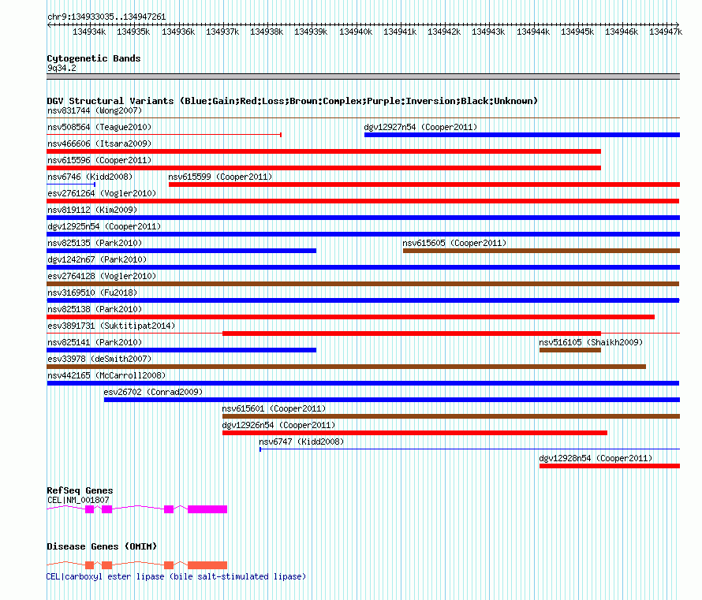Open the nsv615596 (Cooper2011) variant label
Image resolution: width=702 pixels, height=600 pixels.
click(x=99, y=160)
